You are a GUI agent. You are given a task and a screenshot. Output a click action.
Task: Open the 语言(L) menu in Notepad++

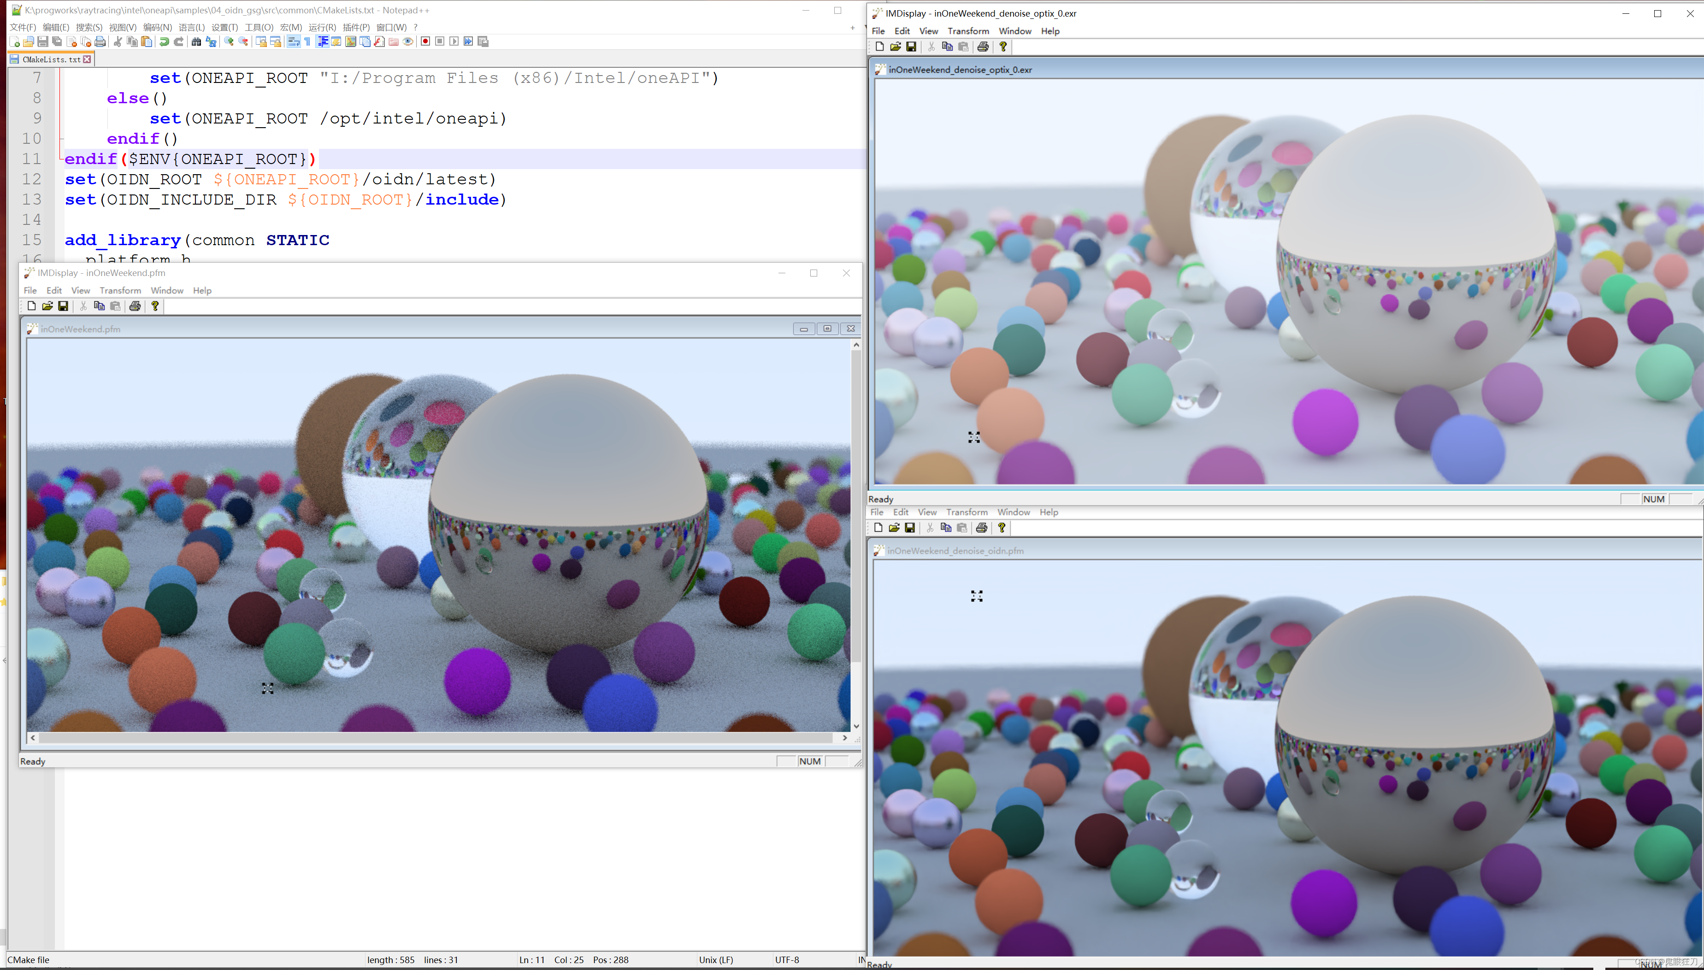click(191, 27)
